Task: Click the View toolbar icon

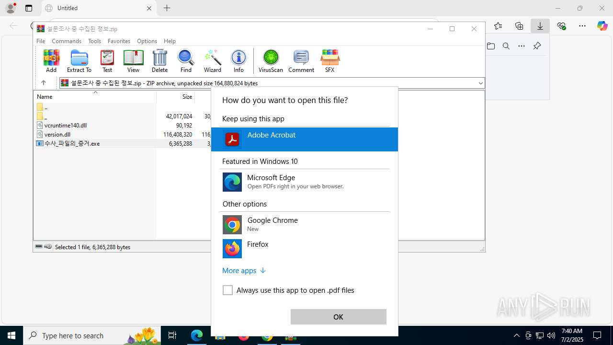Action: pos(133,61)
